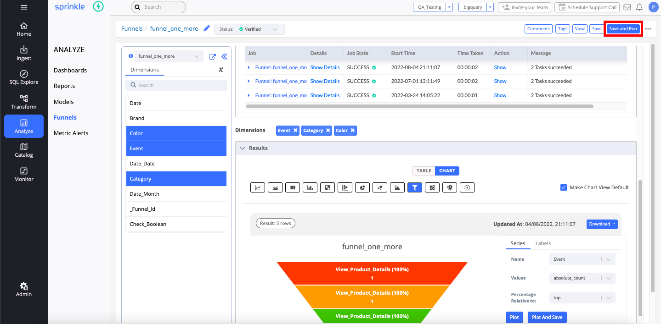Image resolution: width=661 pixels, height=324 pixels.
Task: Expand the job row started 2022-08-04 21:11:07
Action: click(249, 67)
